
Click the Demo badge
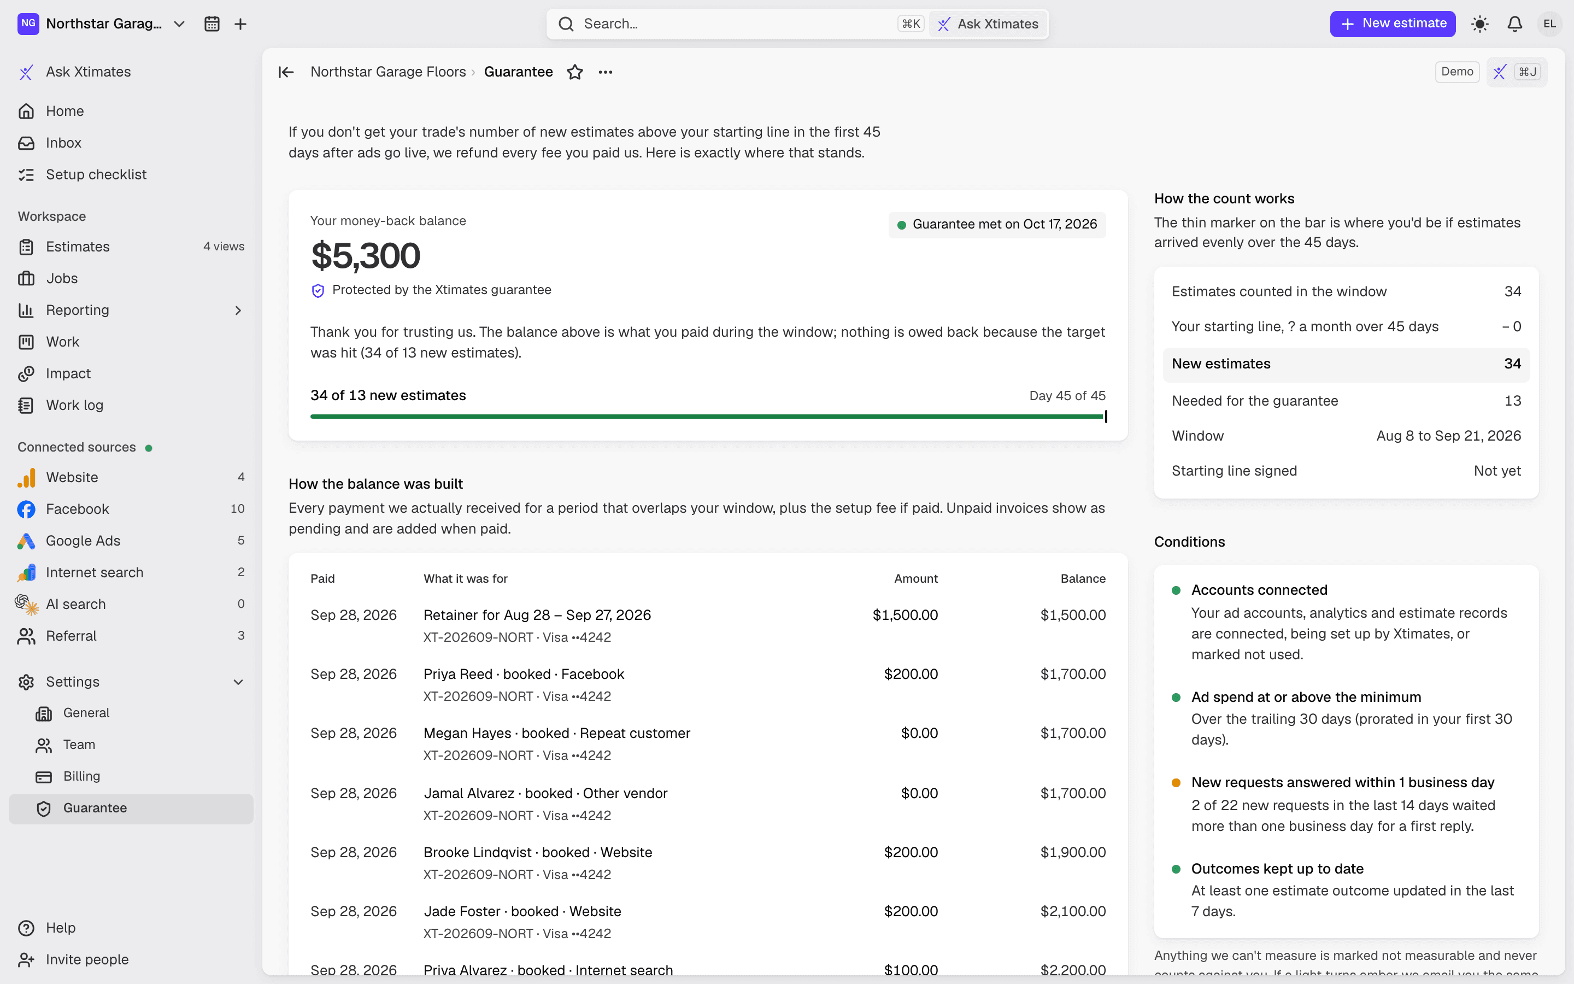[x=1457, y=72]
